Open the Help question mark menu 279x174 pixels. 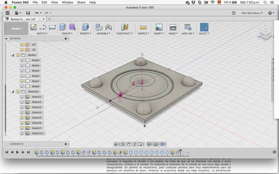tap(271, 13)
